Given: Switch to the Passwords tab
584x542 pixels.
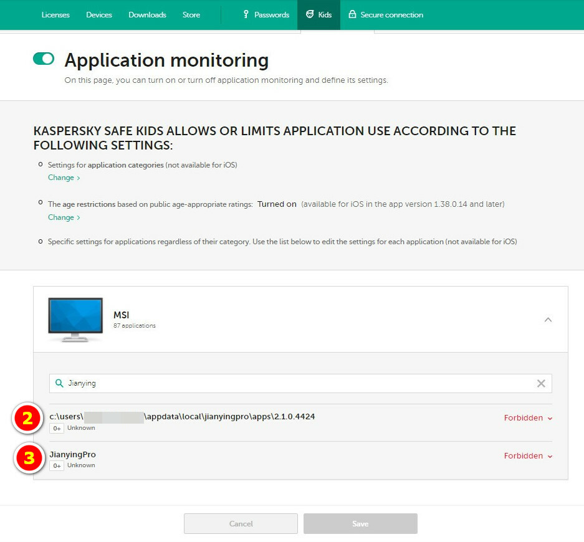Looking at the screenshot, I should 266,15.
